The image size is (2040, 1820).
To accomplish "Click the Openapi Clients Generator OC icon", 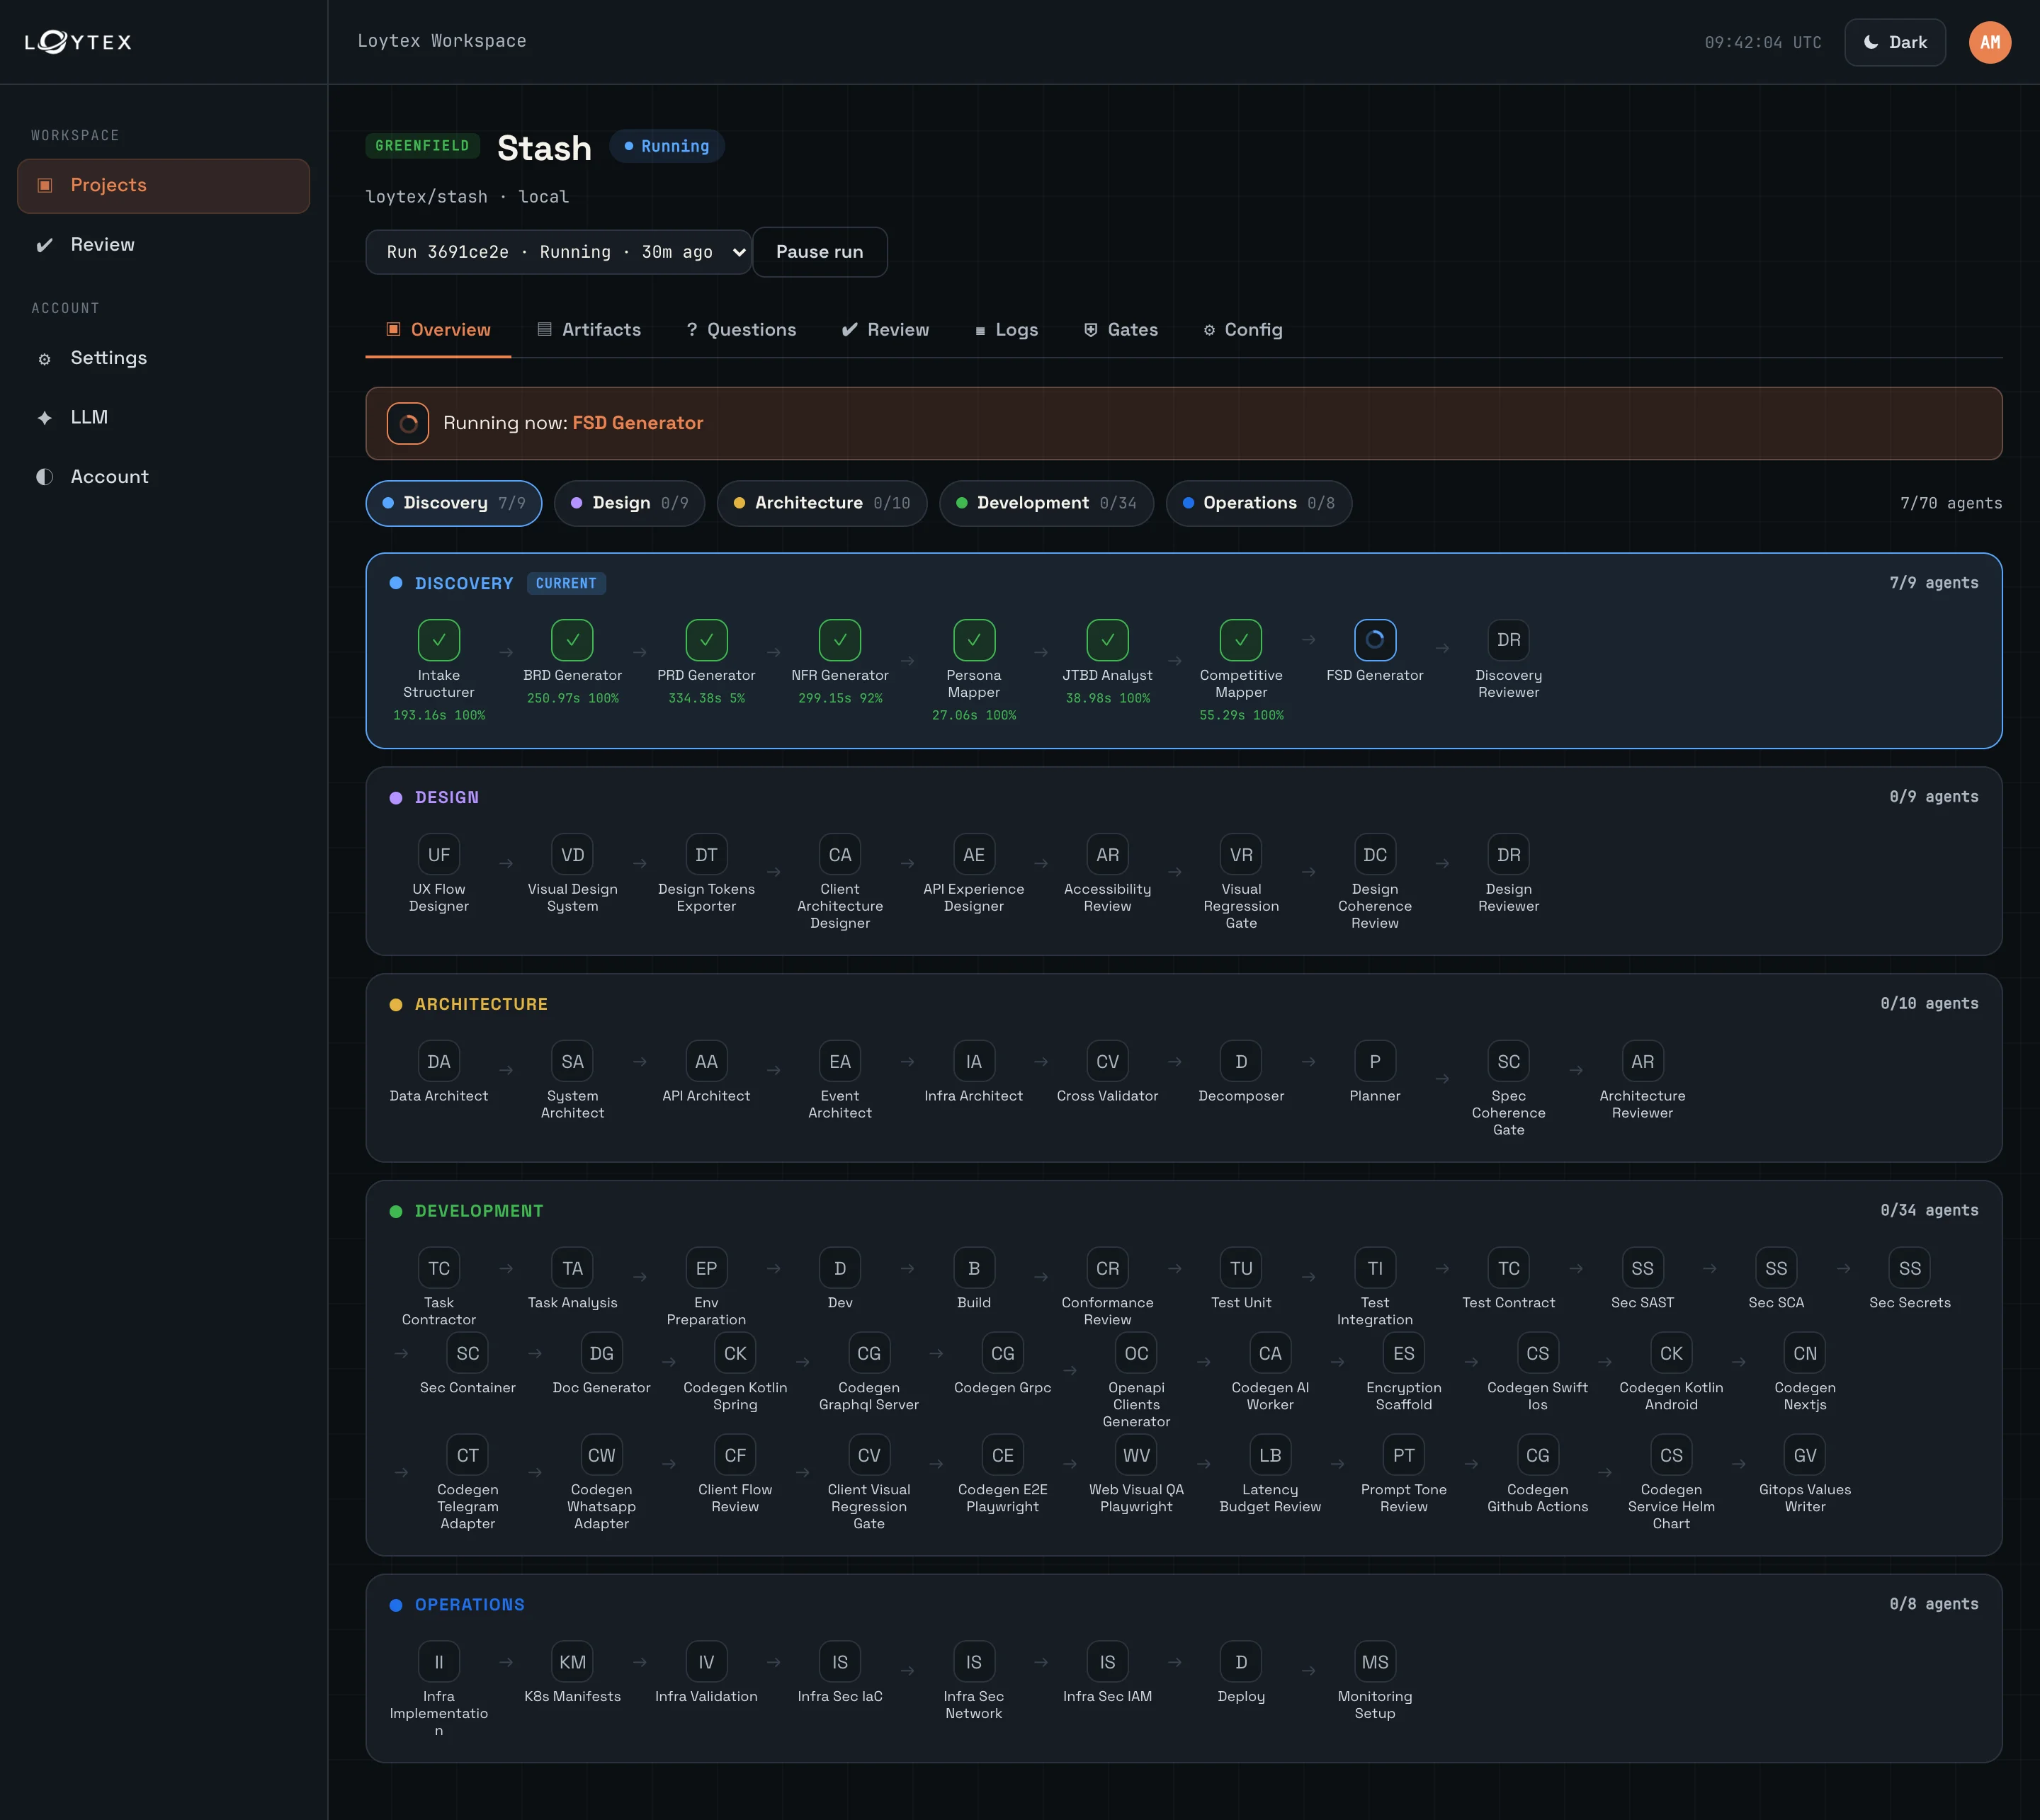I will click(1136, 1353).
